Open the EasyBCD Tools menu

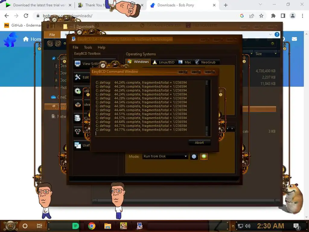[88, 47]
